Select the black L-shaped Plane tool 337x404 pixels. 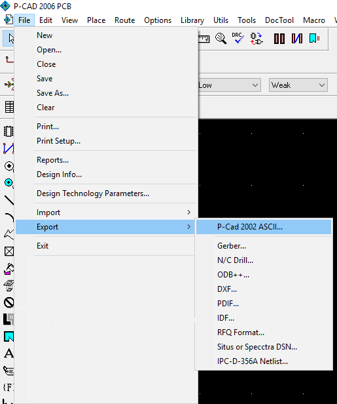coord(9,319)
